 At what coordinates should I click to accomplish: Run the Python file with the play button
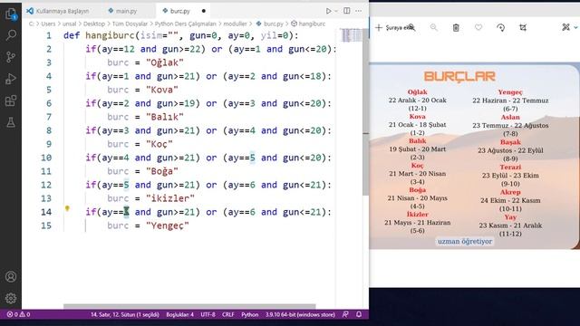[x=328, y=11]
